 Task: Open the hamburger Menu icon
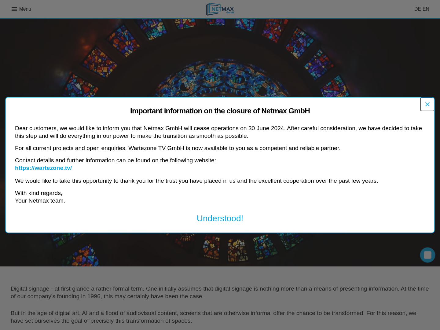14,9
